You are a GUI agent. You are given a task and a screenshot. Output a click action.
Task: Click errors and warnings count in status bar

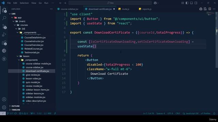[24, 113]
